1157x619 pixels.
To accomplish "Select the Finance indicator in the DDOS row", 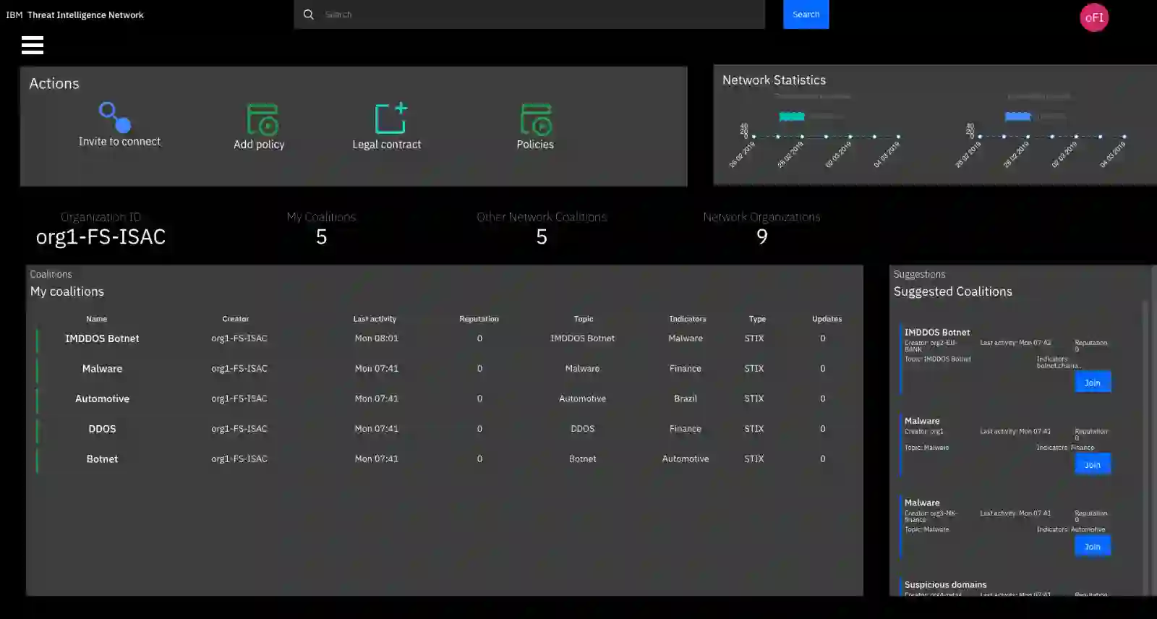I will point(686,429).
